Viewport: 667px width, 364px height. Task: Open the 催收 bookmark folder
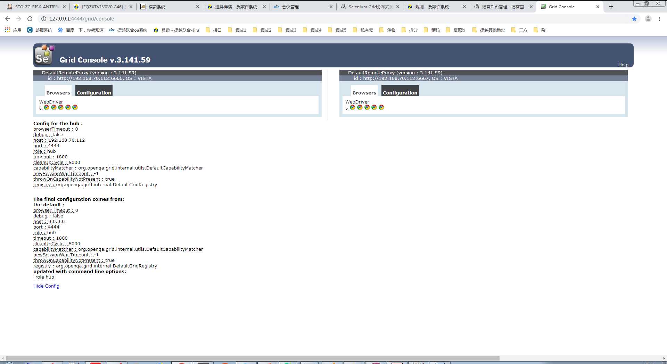[387, 30]
